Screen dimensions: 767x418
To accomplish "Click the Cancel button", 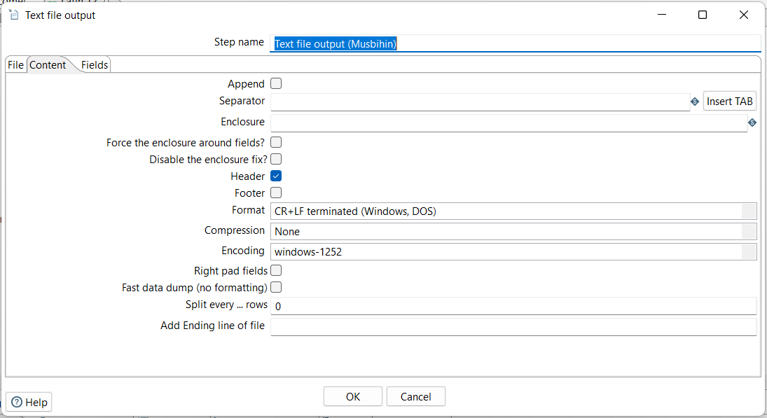I will (x=416, y=396).
